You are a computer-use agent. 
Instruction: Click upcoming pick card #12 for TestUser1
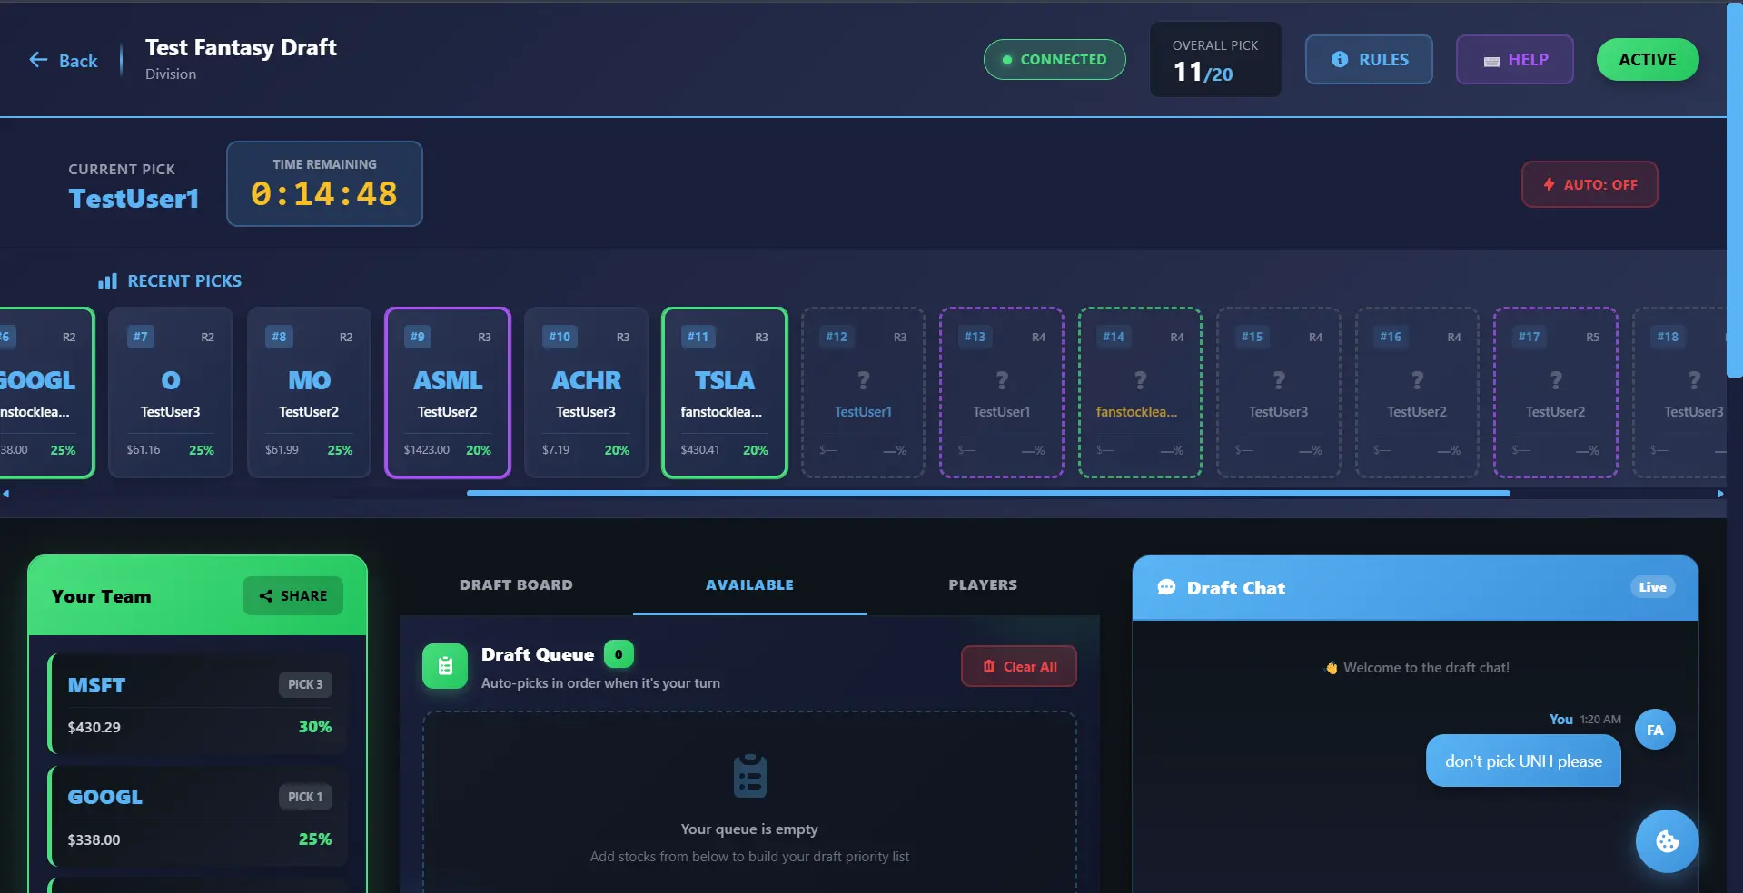click(x=863, y=392)
